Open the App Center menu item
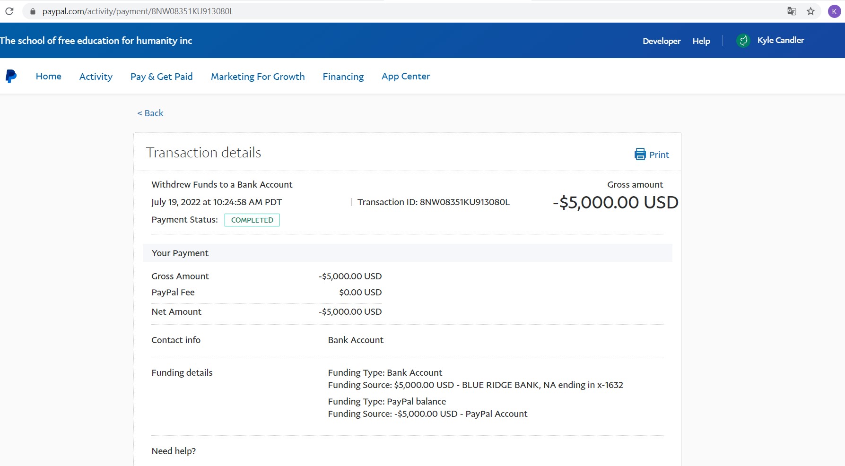The width and height of the screenshot is (845, 466). [406, 76]
